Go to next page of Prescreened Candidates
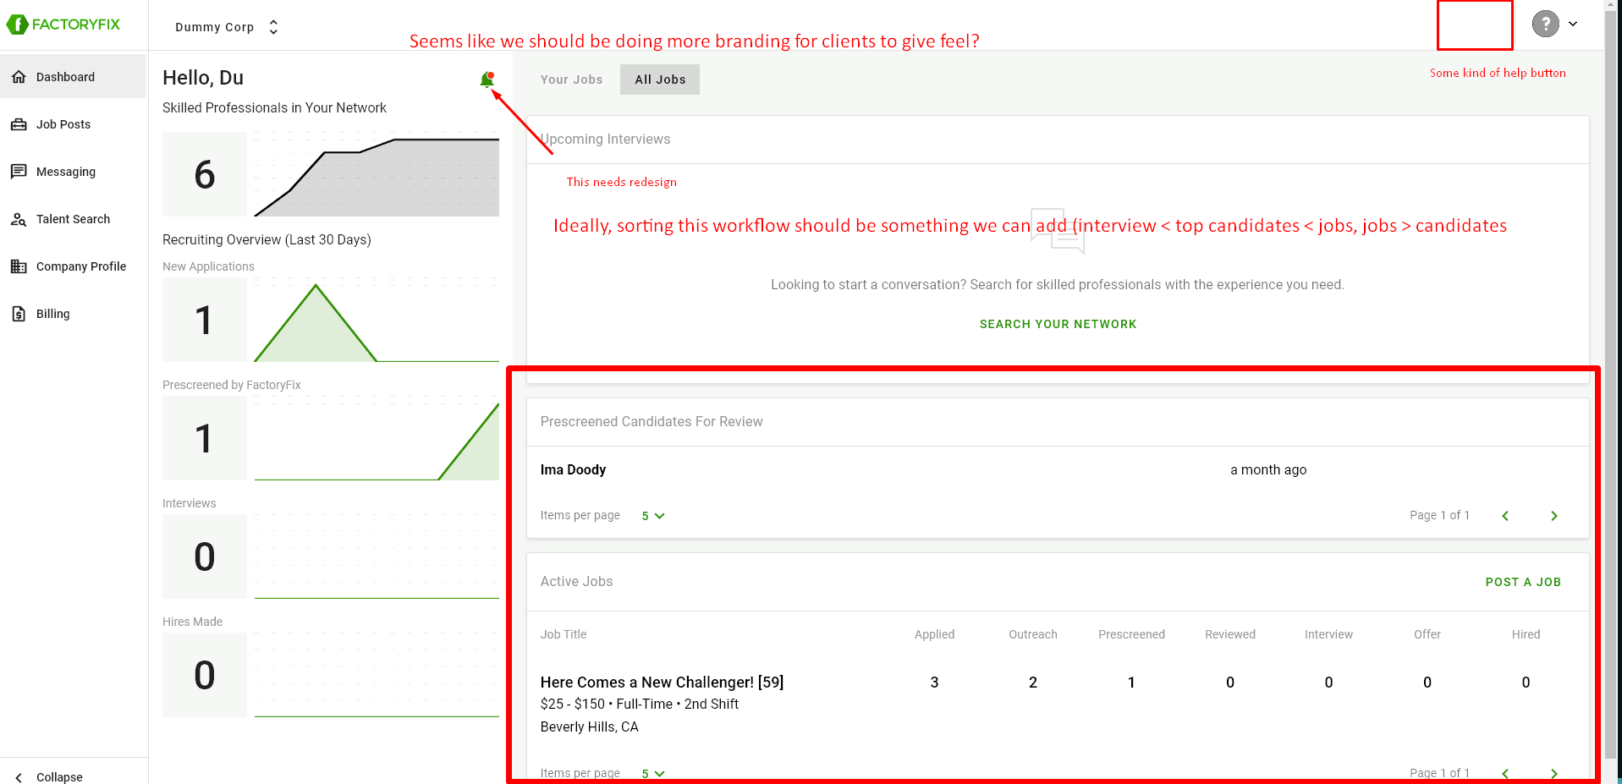Screen dimensions: 1622x784 1553,516
